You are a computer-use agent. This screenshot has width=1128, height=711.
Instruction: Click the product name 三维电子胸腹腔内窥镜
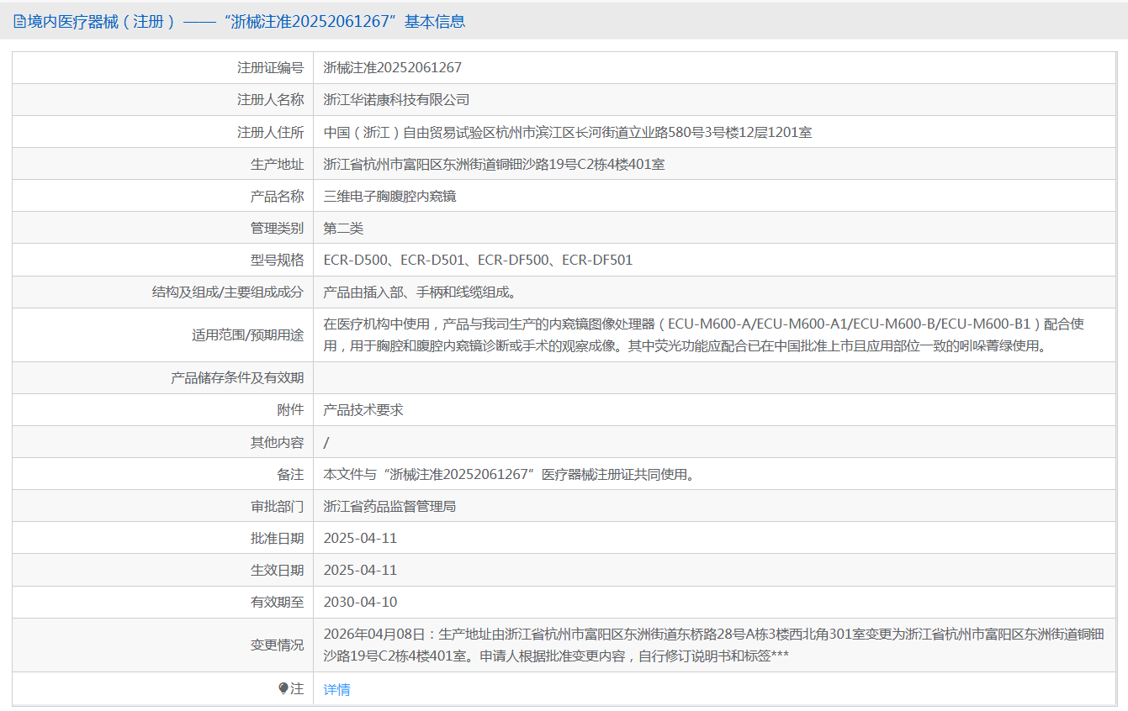390,196
